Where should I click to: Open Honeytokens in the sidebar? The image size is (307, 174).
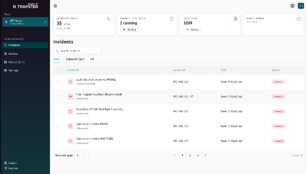pos(25,62)
